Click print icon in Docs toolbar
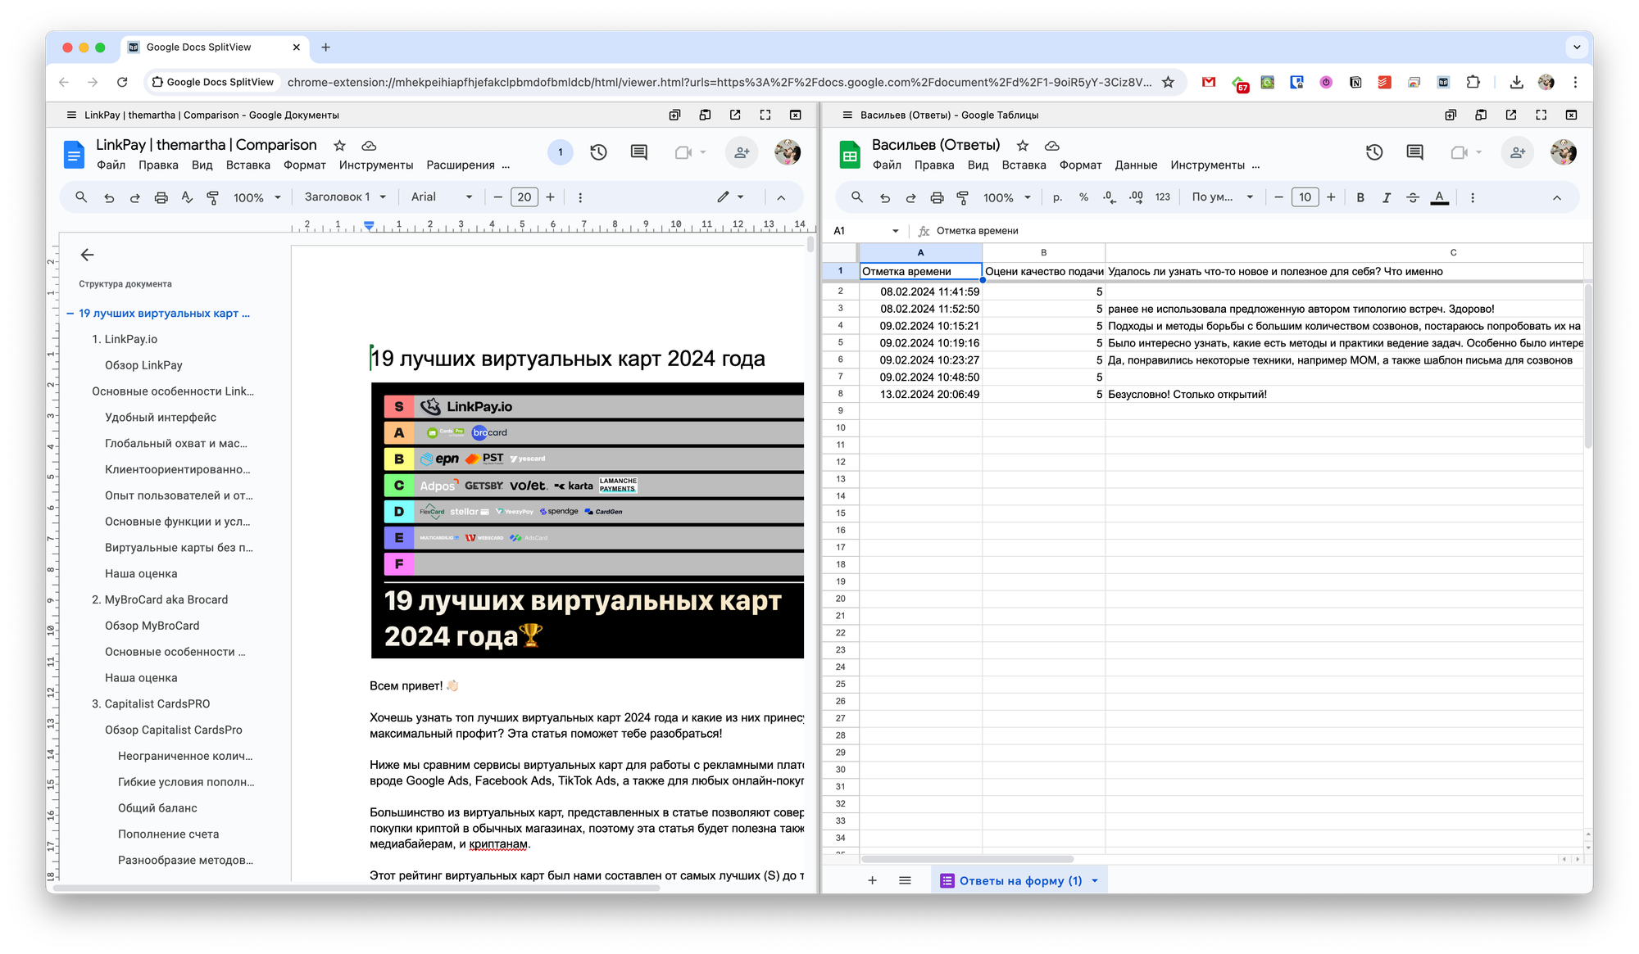1639x954 pixels. (x=161, y=197)
